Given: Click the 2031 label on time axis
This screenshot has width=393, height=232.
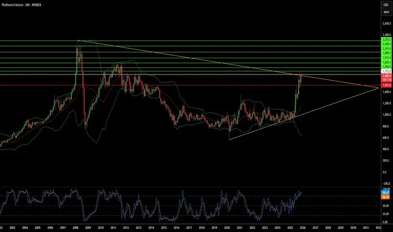Looking at the screenshot, I should [366, 228].
